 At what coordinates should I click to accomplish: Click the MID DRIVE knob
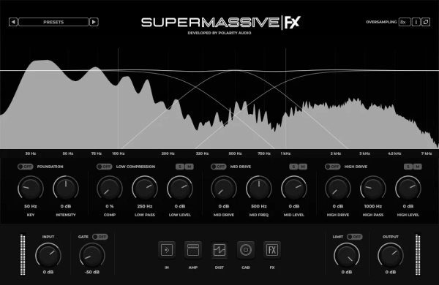click(224, 189)
